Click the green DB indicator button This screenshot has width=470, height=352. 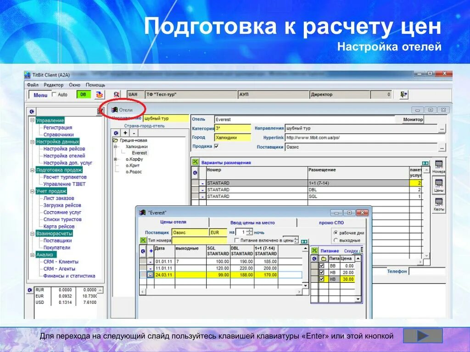[84, 94]
